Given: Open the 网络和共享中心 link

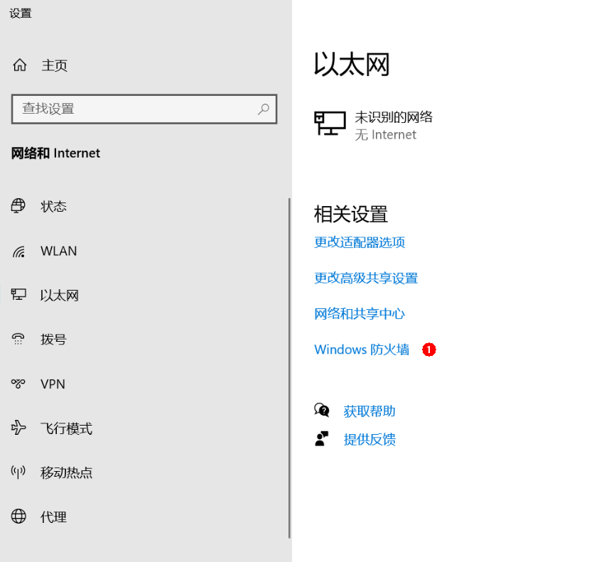Looking at the screenshot, I should tap(360, 313).
